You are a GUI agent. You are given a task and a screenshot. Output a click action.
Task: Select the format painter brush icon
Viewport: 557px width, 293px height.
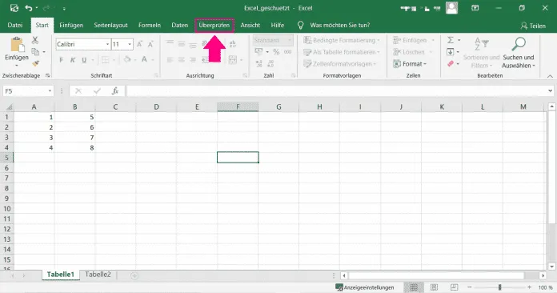(x=35, y=63)
